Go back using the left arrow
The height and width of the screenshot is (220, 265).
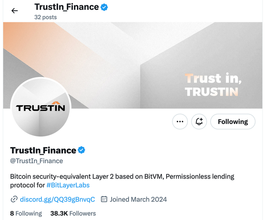coord(15,11)
